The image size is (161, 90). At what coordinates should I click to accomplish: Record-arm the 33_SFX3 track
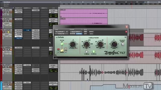(3, 12)
